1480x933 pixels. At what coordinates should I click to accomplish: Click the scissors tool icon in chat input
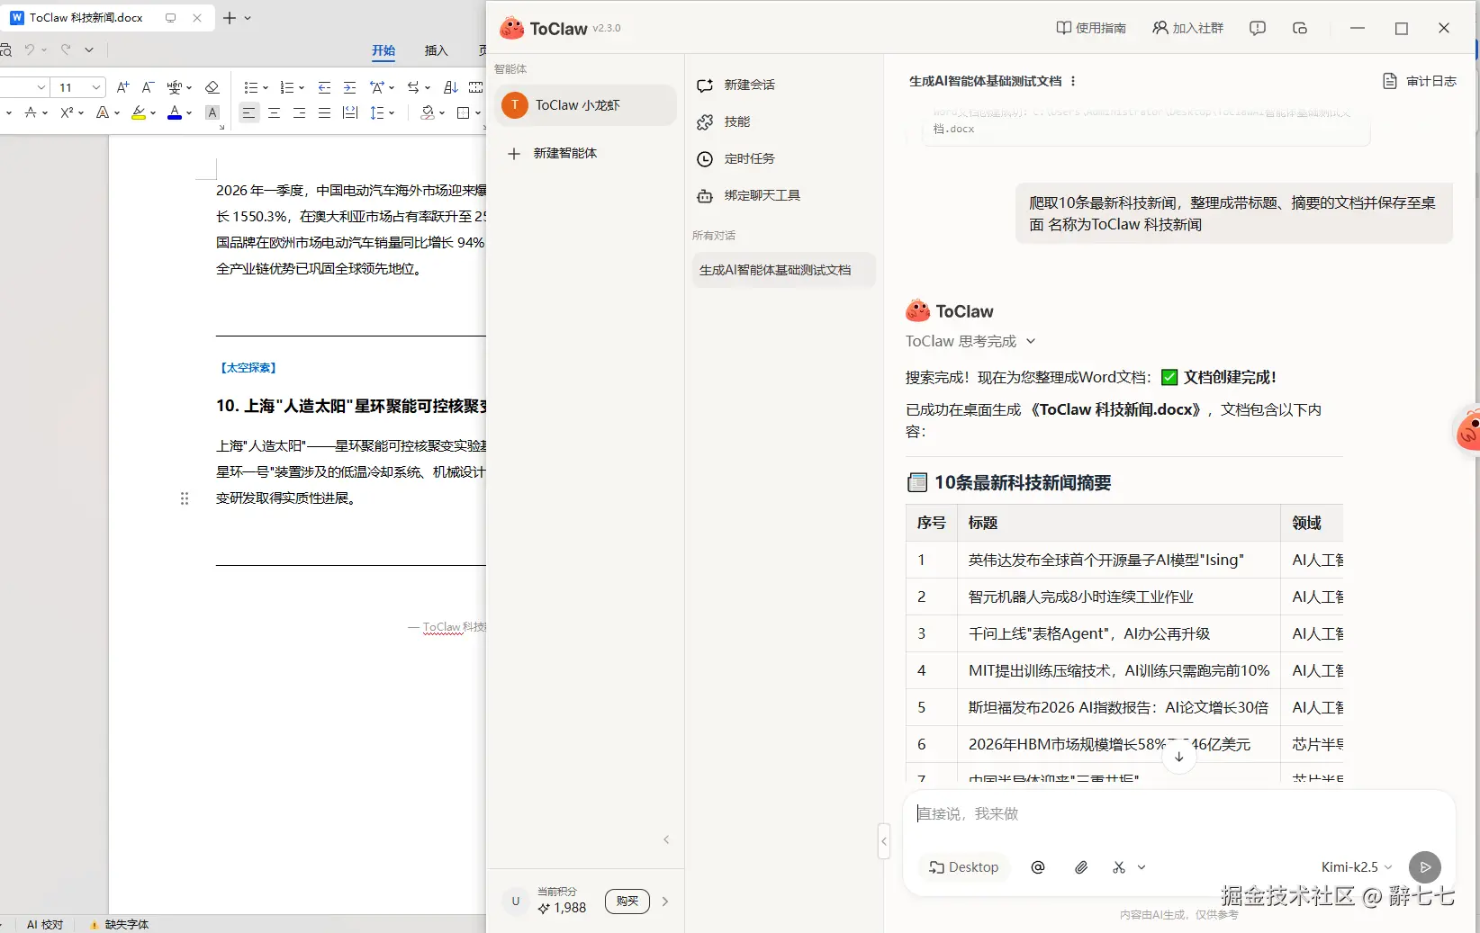click(1119, 867)
